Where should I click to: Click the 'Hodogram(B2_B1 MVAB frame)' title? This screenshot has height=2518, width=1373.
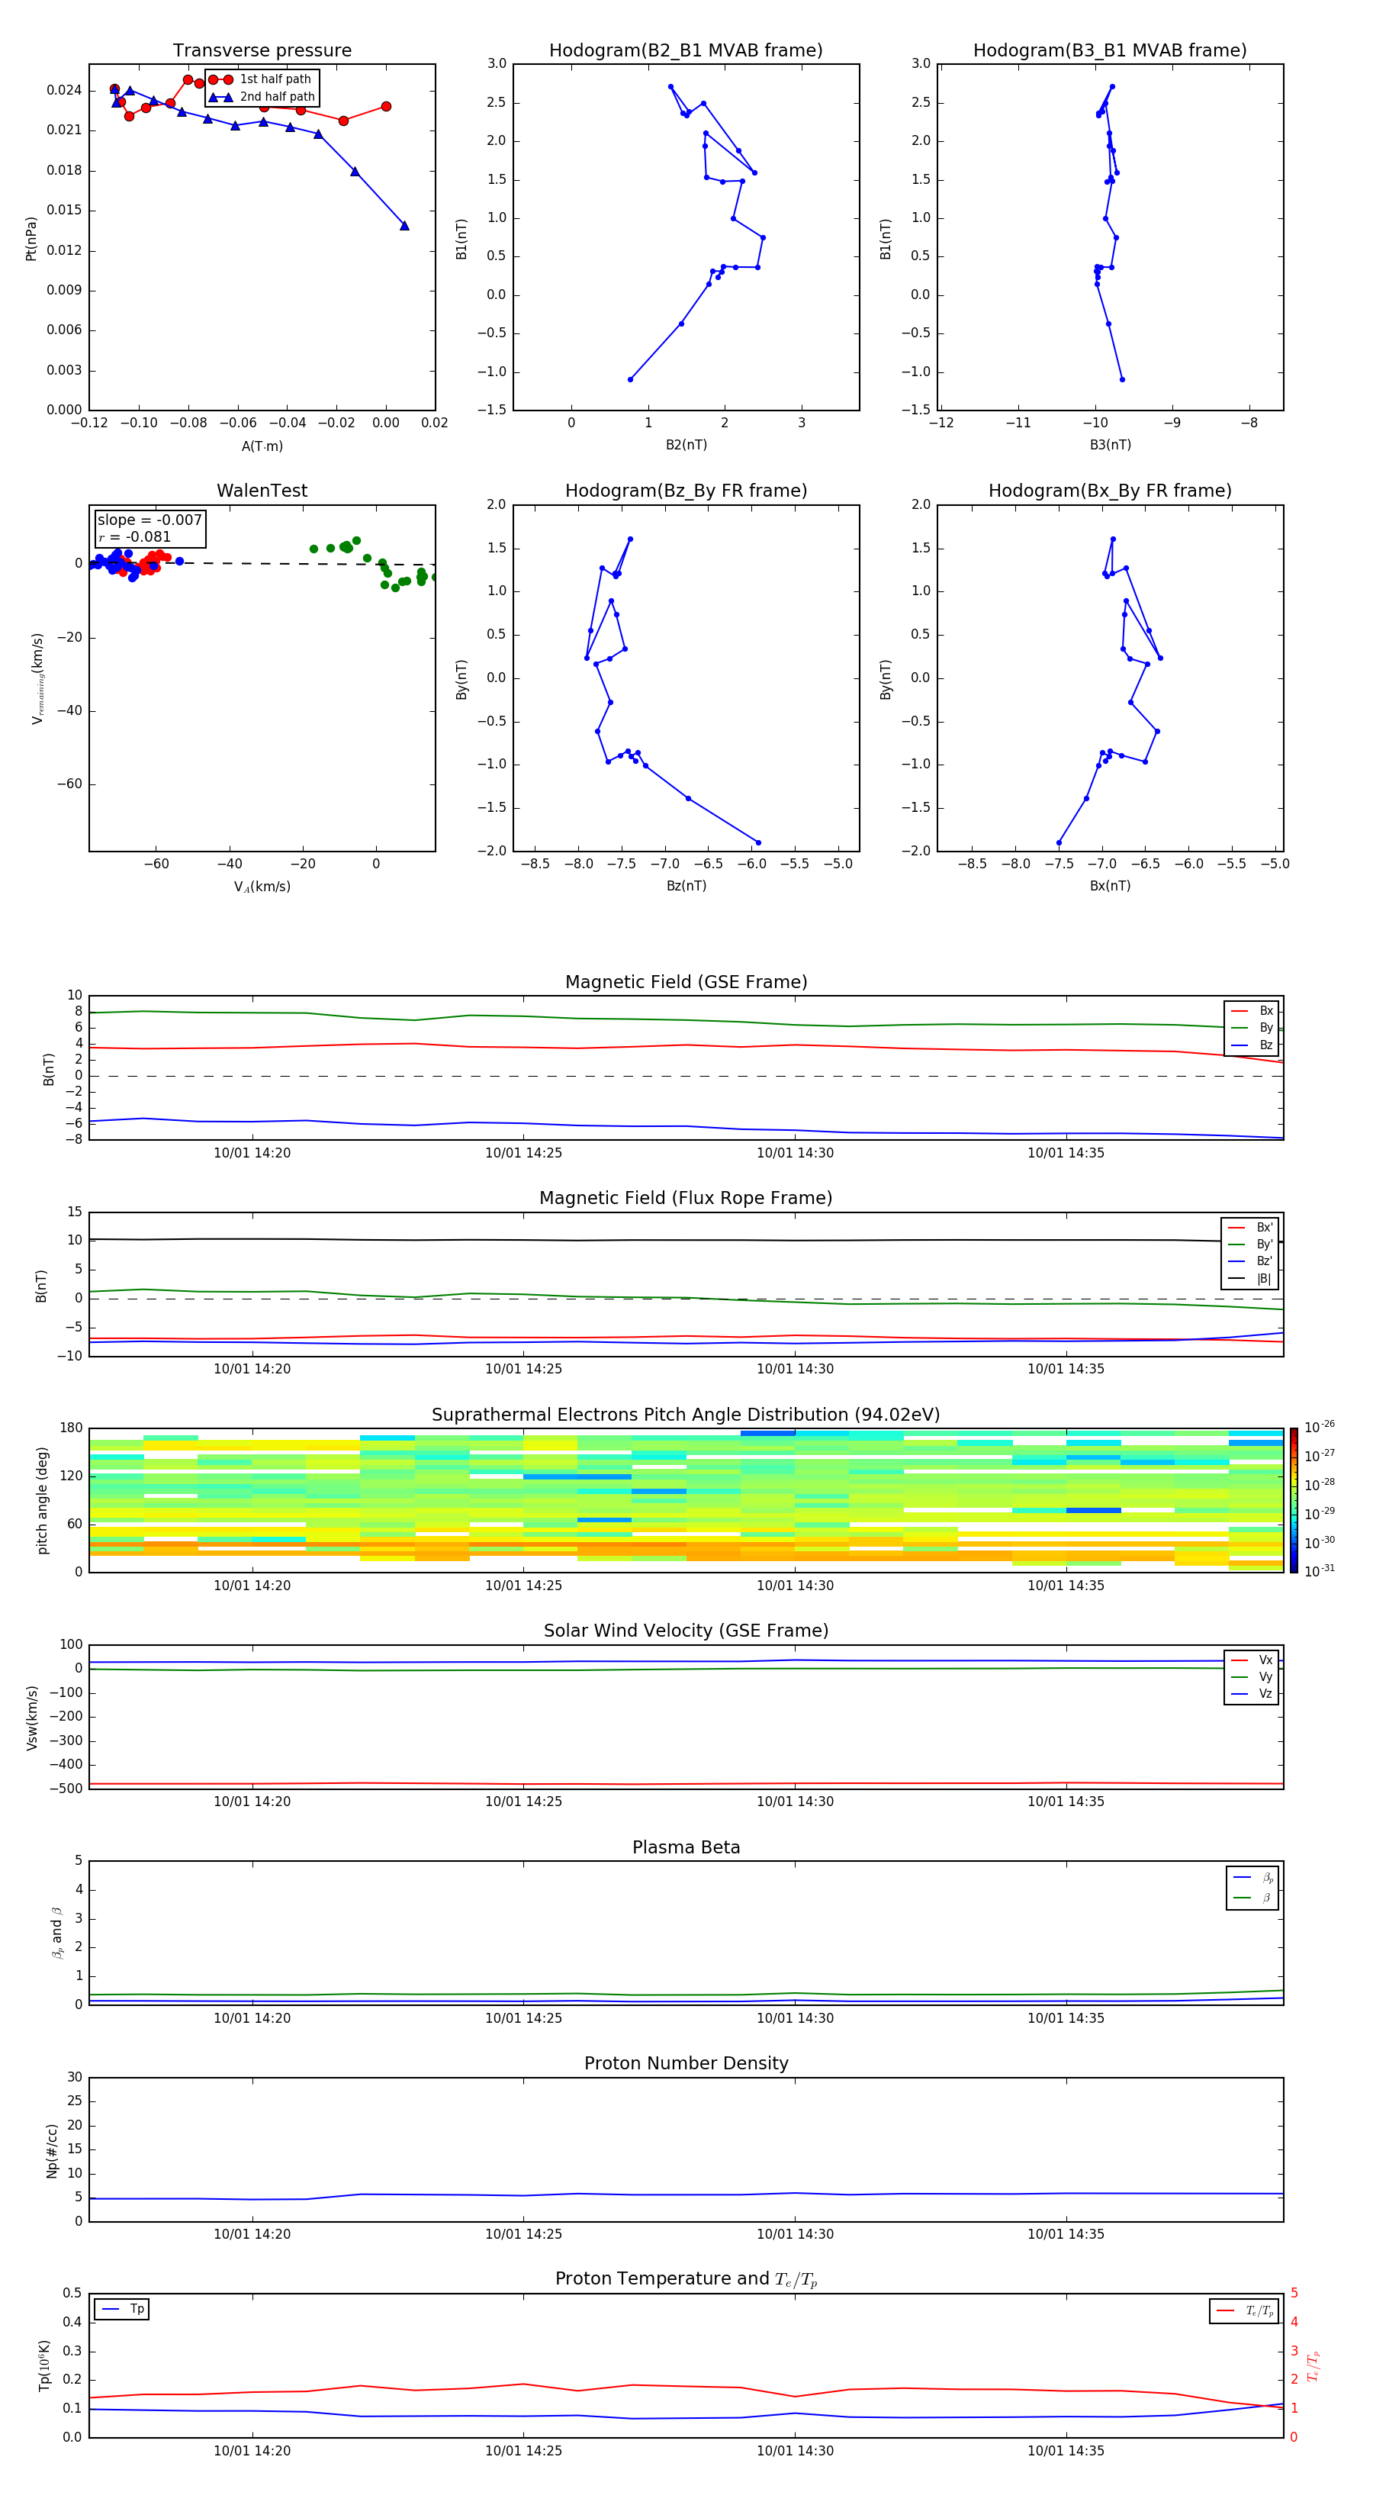686,51
